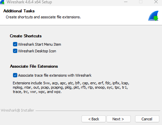Minimize the Wireshark Setup window
The height and width of the screenshot is (125, 162).
pyautogui.click(x=126, y=2)
